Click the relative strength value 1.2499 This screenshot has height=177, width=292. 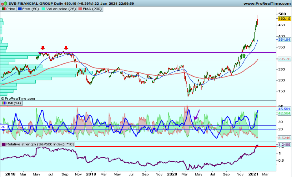click(284, 144)
